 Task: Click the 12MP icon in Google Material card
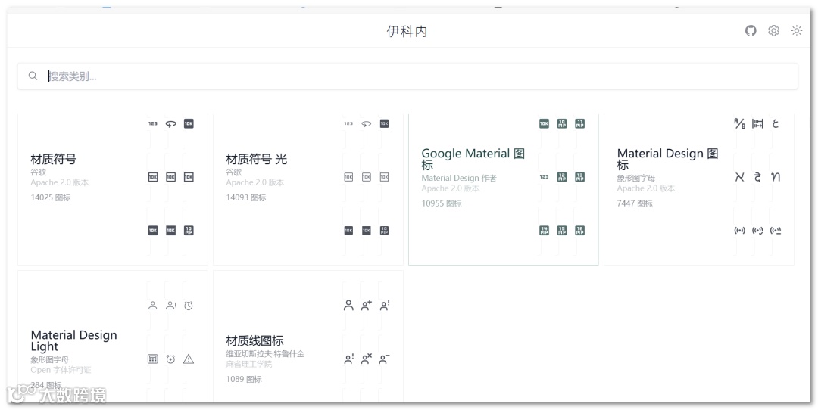pos(562,177)
